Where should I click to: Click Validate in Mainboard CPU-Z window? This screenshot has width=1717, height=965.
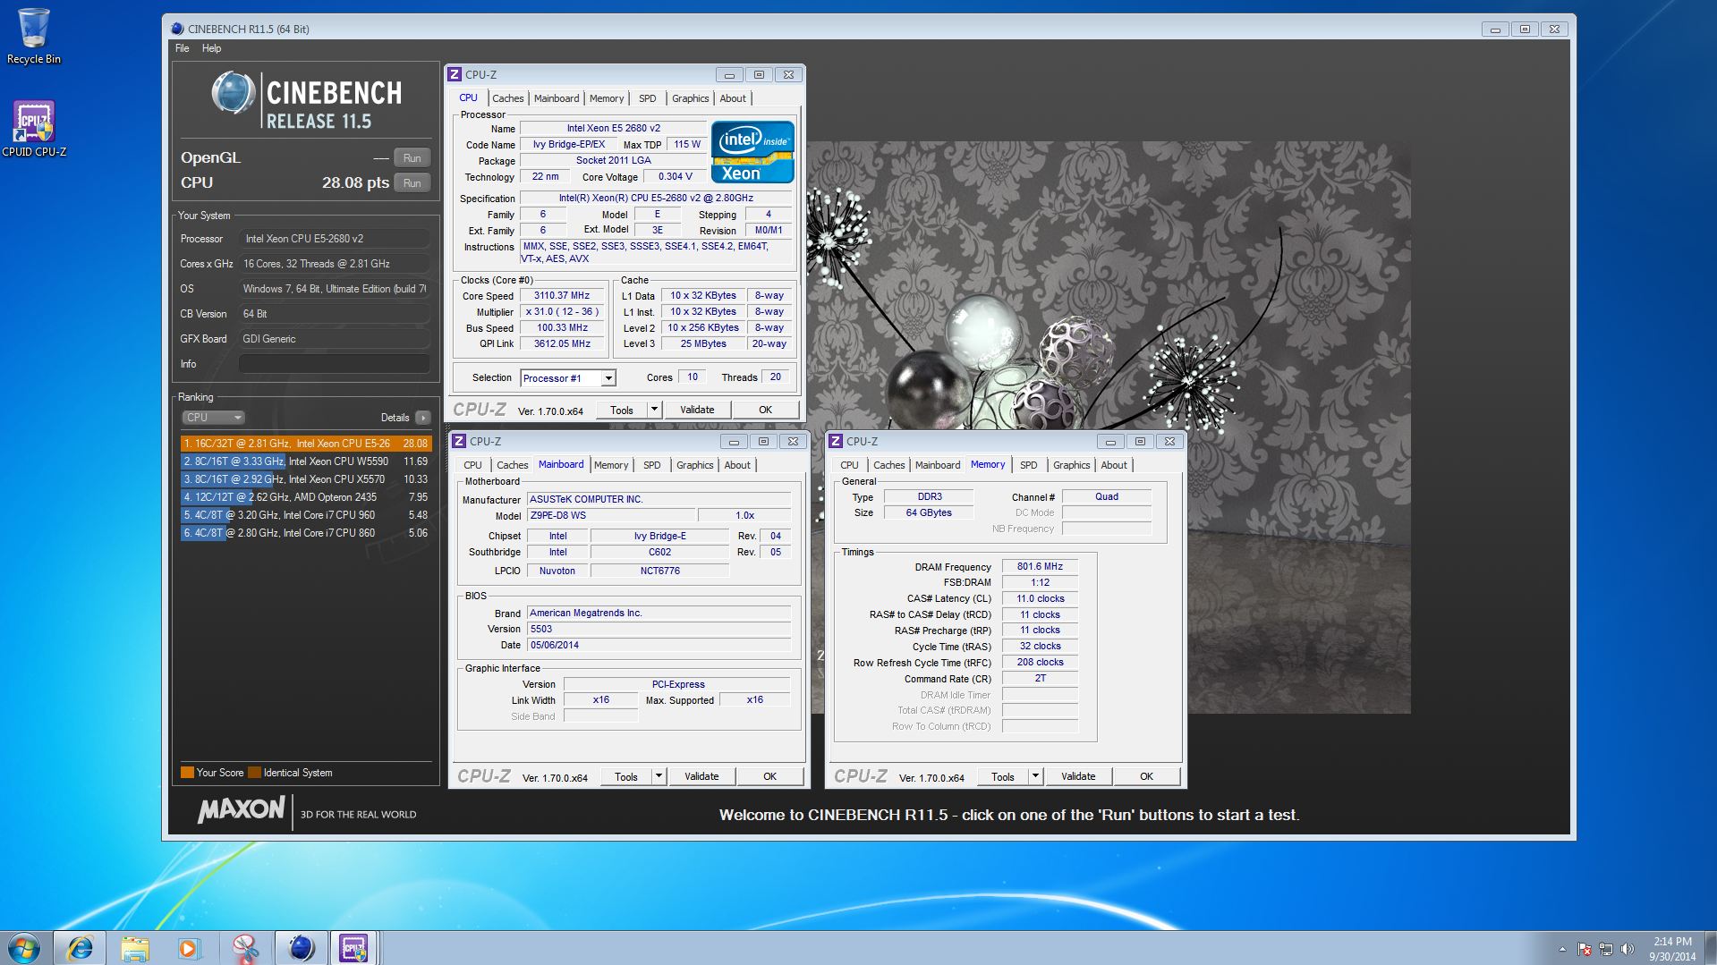(x=701, y=776)
